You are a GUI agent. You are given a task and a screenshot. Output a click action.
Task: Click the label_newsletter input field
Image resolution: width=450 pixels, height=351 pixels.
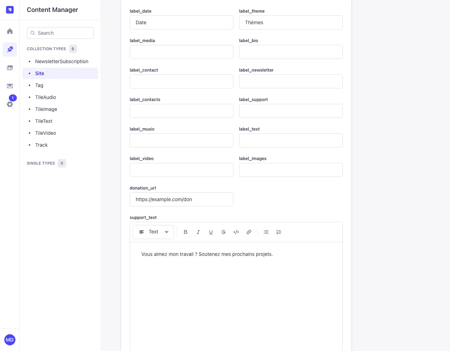click(291, 81)
